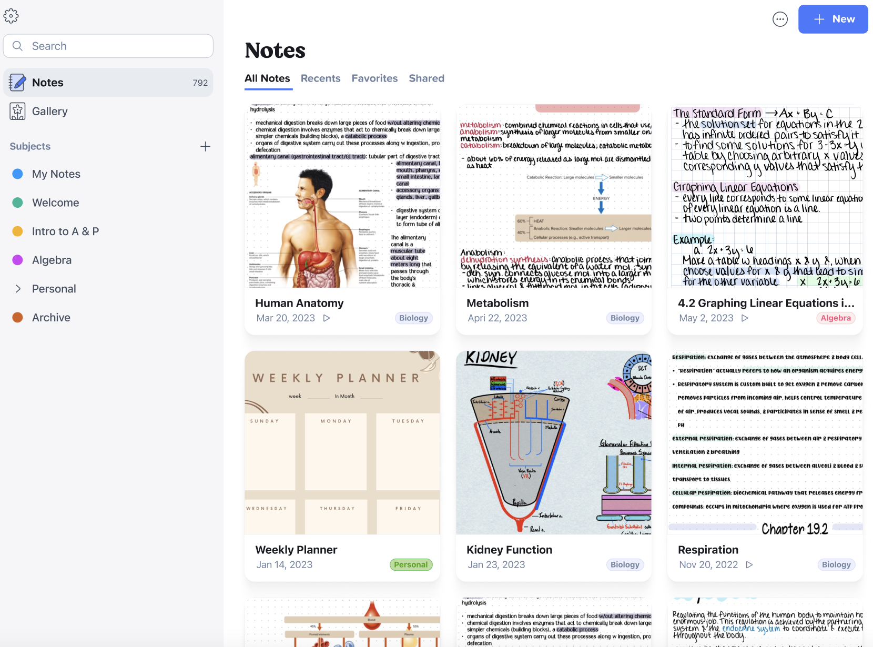Click the Notes notebook icon in sidebar
This screenshot has width=873, height=647.
pos(17,82)
